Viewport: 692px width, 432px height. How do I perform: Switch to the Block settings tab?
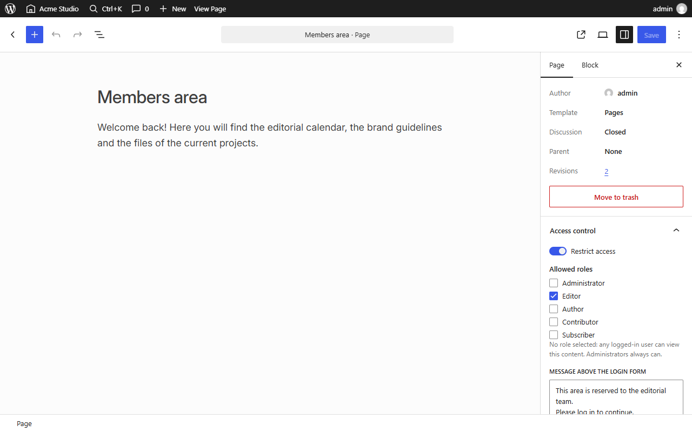[x=590, y=65]
